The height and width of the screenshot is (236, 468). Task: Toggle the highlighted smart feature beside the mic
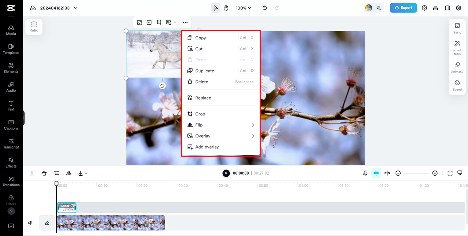click(376, 173)
